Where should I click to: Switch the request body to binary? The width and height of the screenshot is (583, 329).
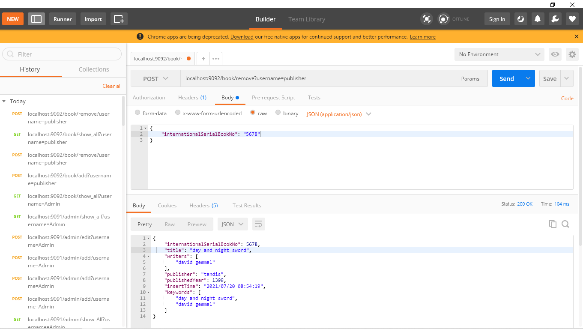click(x=278, y=113)
